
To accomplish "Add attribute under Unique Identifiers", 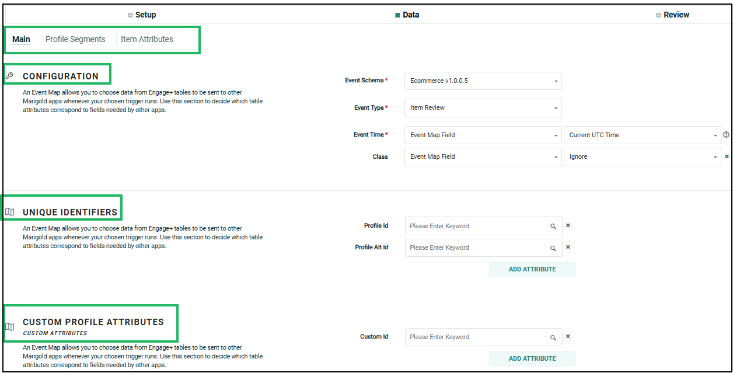I will click(532, 269).
